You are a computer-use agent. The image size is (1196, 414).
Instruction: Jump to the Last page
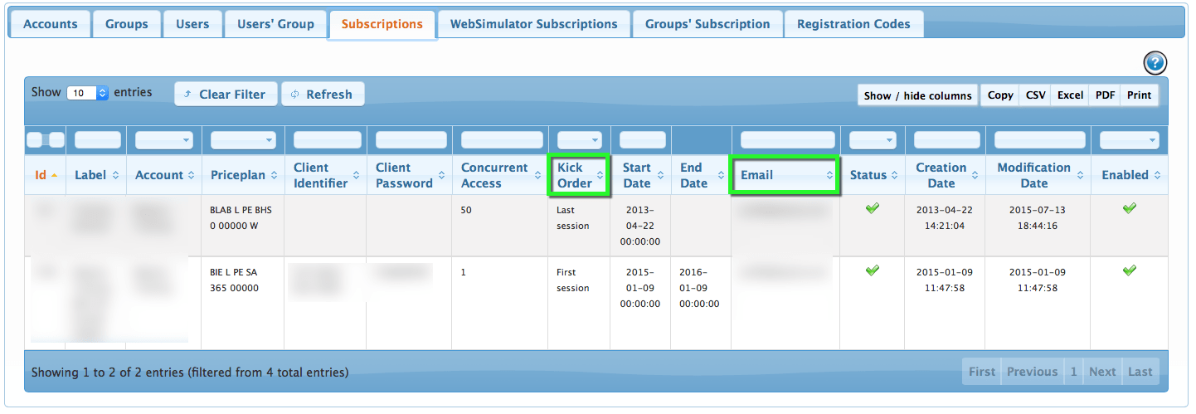click(1140, 372)
